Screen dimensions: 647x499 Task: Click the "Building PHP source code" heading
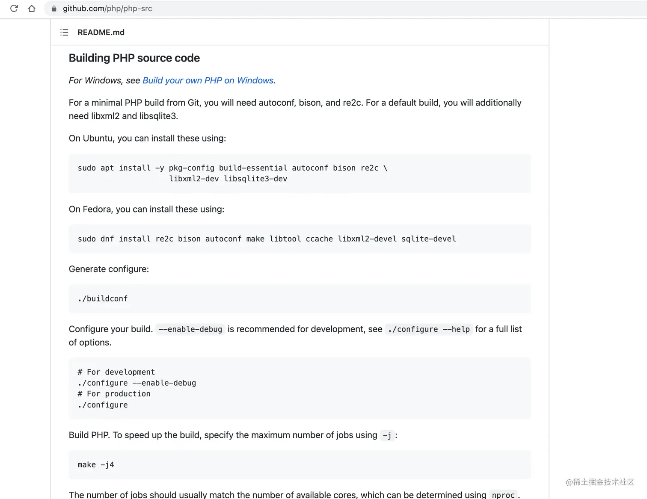[134, 58]
